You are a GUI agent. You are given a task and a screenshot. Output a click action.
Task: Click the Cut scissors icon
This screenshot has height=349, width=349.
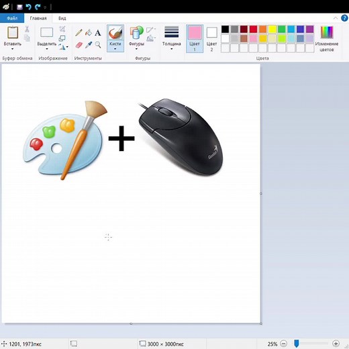27,29
